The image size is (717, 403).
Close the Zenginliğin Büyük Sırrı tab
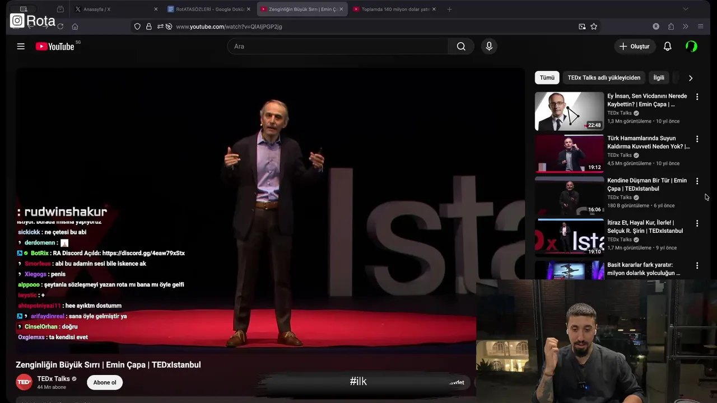click(341, 9)
